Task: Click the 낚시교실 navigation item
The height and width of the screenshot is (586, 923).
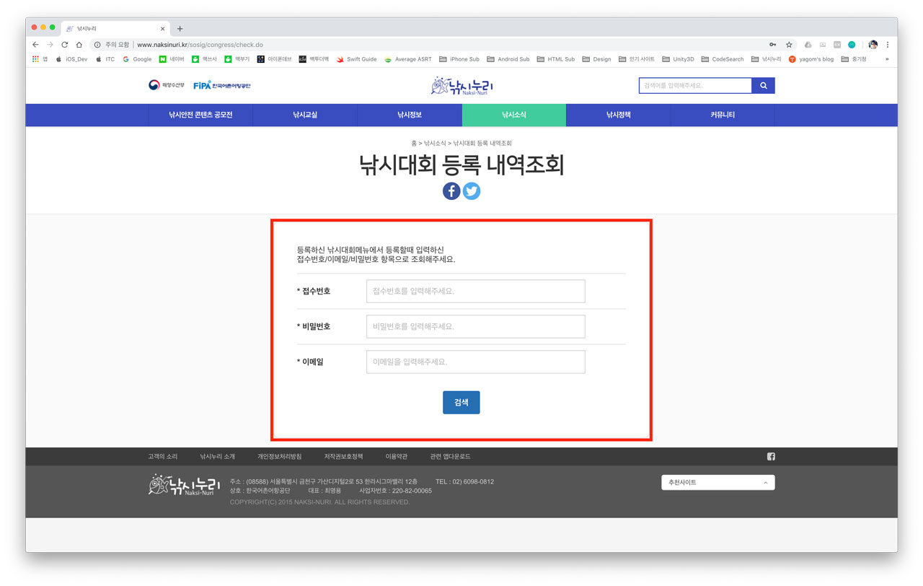Action: pos(304,115)
